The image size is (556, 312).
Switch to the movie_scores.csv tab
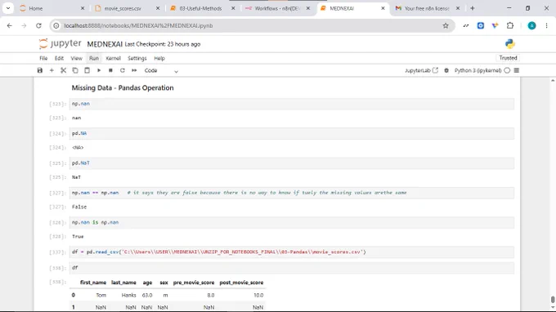coord(123,8)
